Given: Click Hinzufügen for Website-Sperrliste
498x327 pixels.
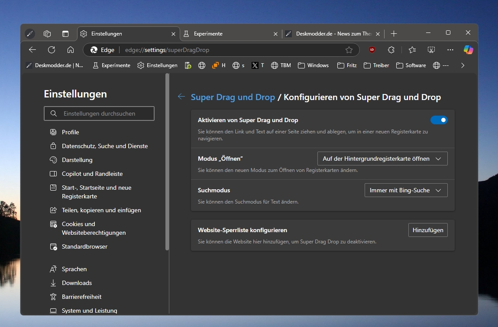Looking at the screenshot, I should pyautogui.click(x=427, y=230).
